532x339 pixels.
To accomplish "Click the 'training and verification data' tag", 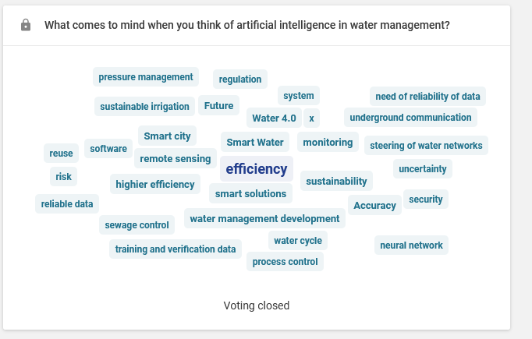I will point(176,249).
